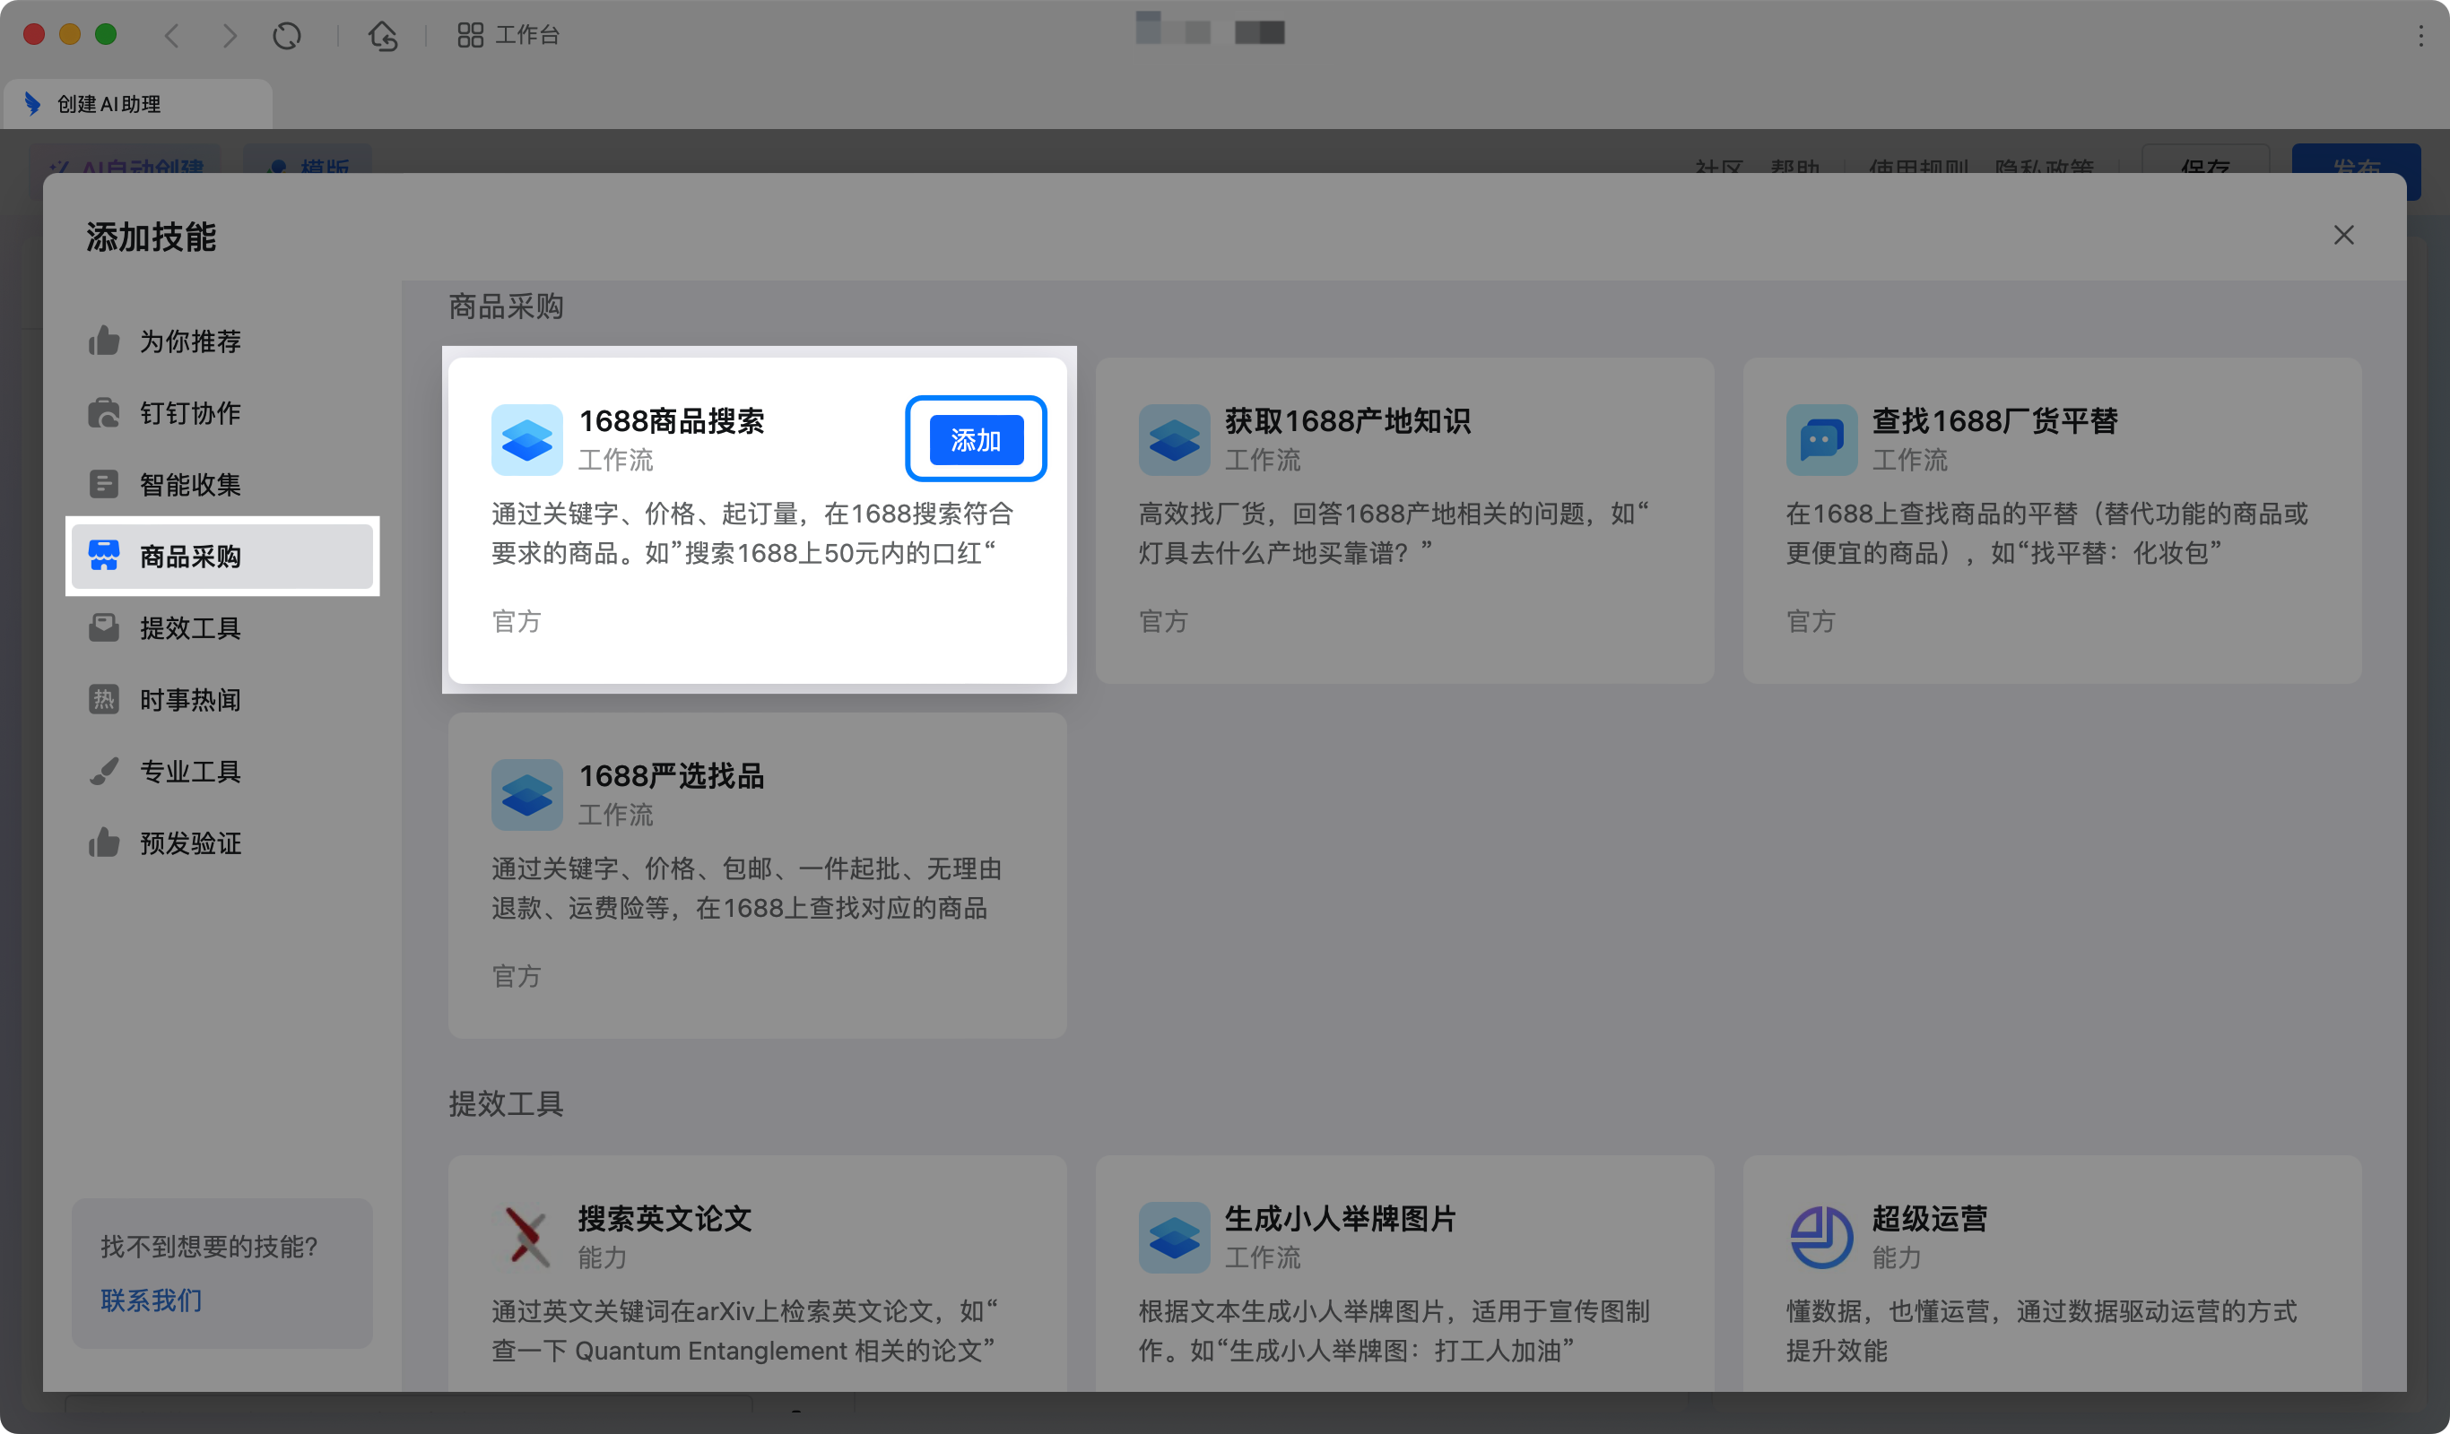The width and height of the screenshot is (2450, 1434).
Task: Open the 获取1688产地知识 card title
Action: click(x=1348, y=420)
